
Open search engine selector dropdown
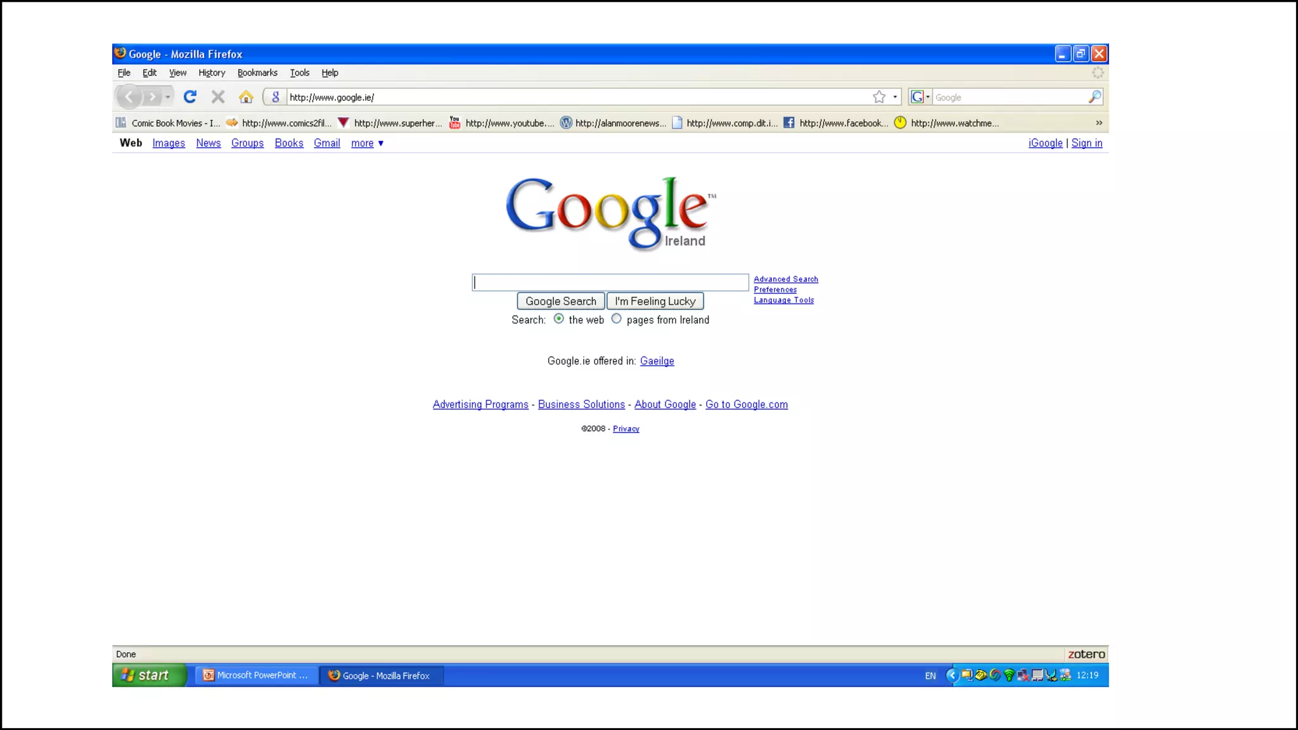[x=920, y=97]
